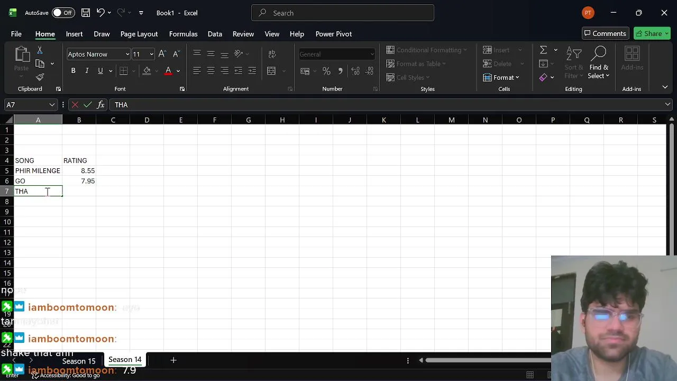Open the font size dropdown
677x381 pixels.
click(151, 54)
